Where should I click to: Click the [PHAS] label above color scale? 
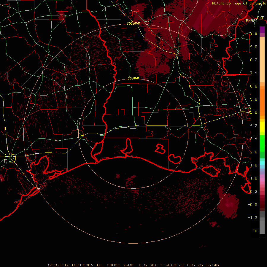pyautogui.click(x=251, y=20)
